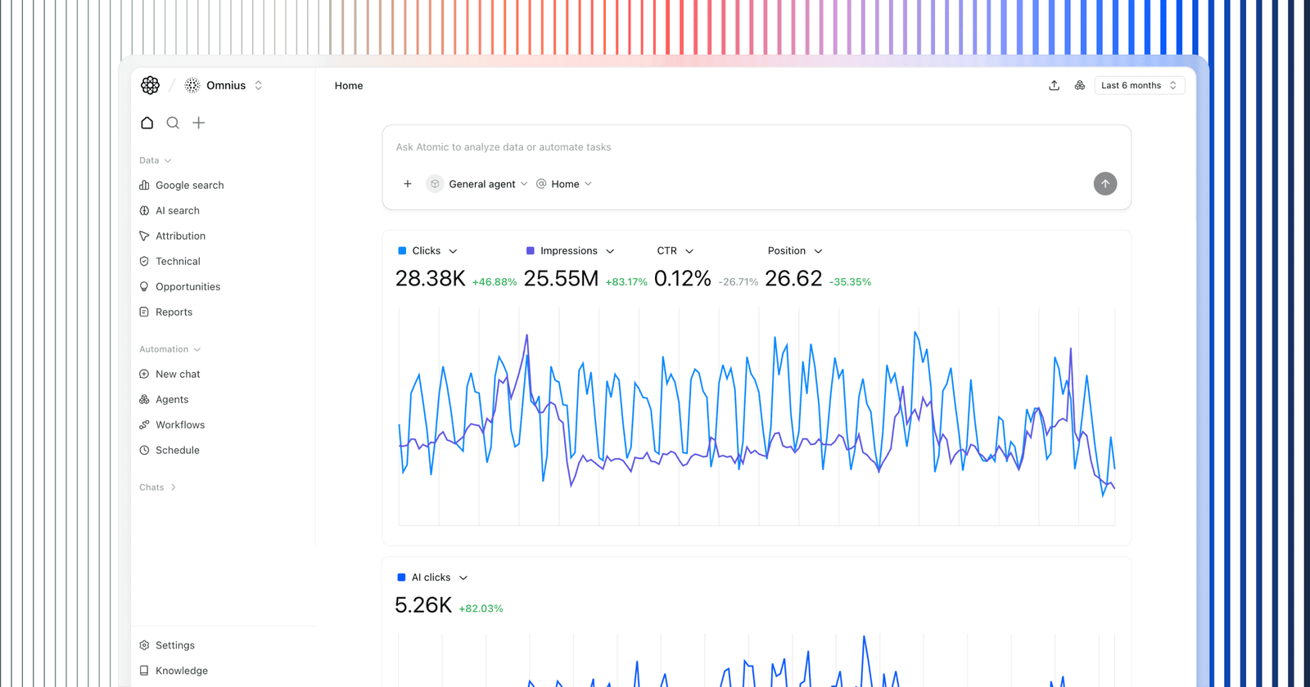Screen dimensions: 1310x687
Task: Open the Omnius workspace switcher
Action: pyautogui.click(x=224, y=85)
